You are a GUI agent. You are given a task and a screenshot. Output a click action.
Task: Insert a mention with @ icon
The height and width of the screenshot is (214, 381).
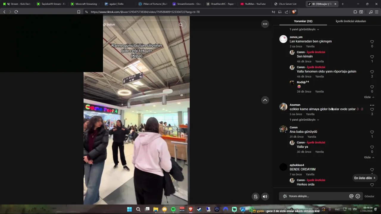click(x=351, y=196)
